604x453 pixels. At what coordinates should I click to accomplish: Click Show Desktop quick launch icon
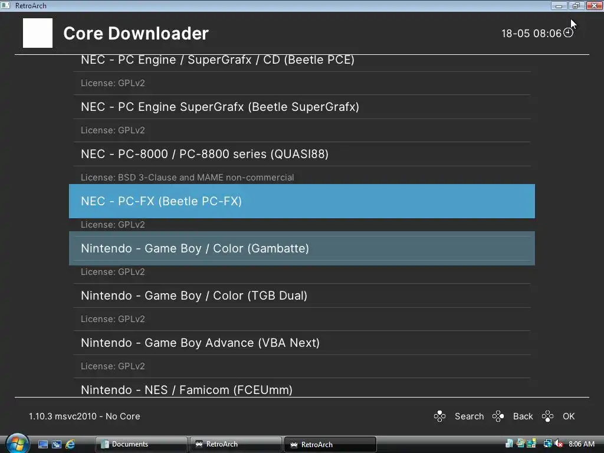pyautogui.click(x=42, y=444)
